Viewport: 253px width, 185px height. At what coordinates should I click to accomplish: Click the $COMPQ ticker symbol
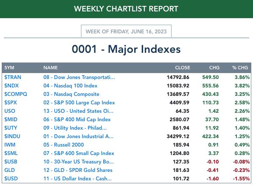click(16, 94)
